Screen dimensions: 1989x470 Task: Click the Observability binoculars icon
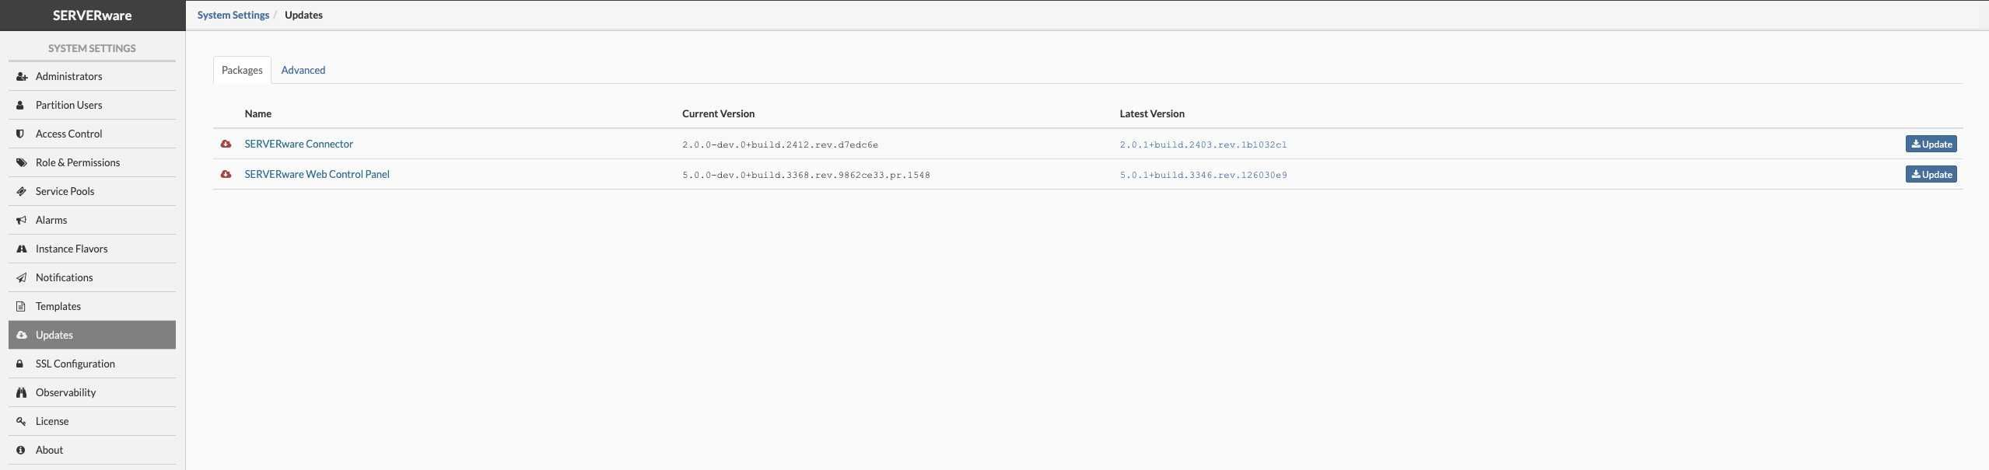click(22, 392)
